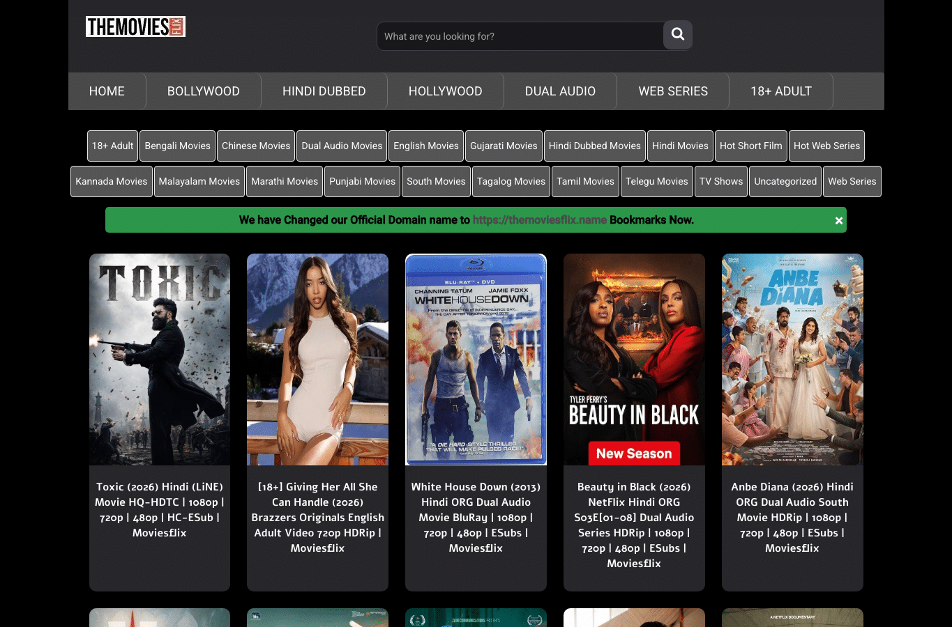Open the DUAL AUDIO menu section

(x=560, y=91)
